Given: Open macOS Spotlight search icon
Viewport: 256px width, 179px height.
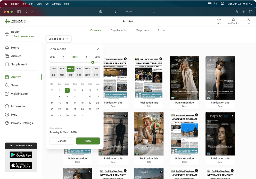Looking at the screenshot, I should (216, 3).
